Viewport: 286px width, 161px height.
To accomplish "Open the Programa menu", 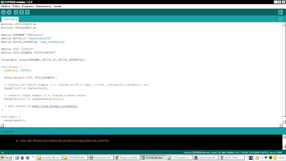I will click(x=28, y=6).
